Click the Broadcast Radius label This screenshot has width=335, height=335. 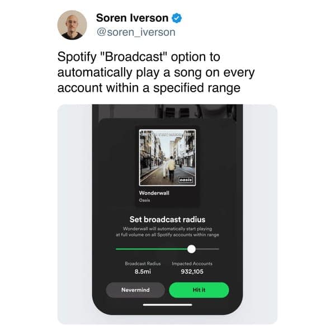143,263
